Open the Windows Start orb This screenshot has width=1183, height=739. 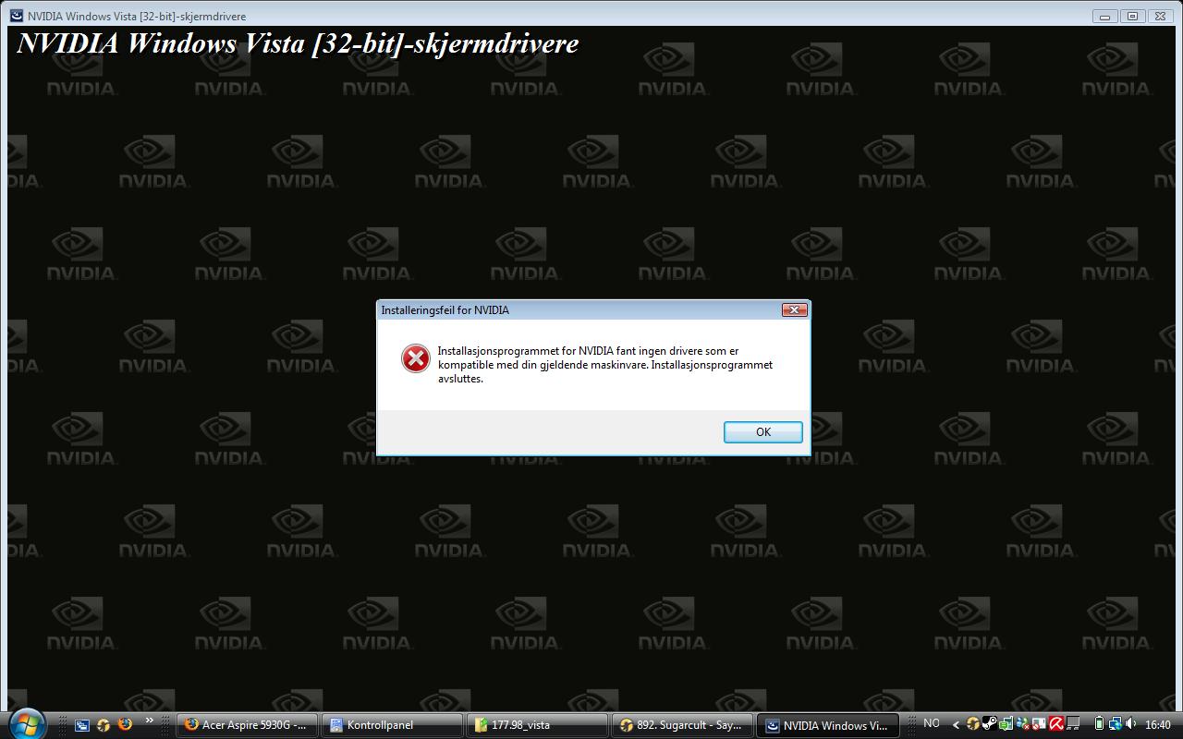[x=27, y=724]
